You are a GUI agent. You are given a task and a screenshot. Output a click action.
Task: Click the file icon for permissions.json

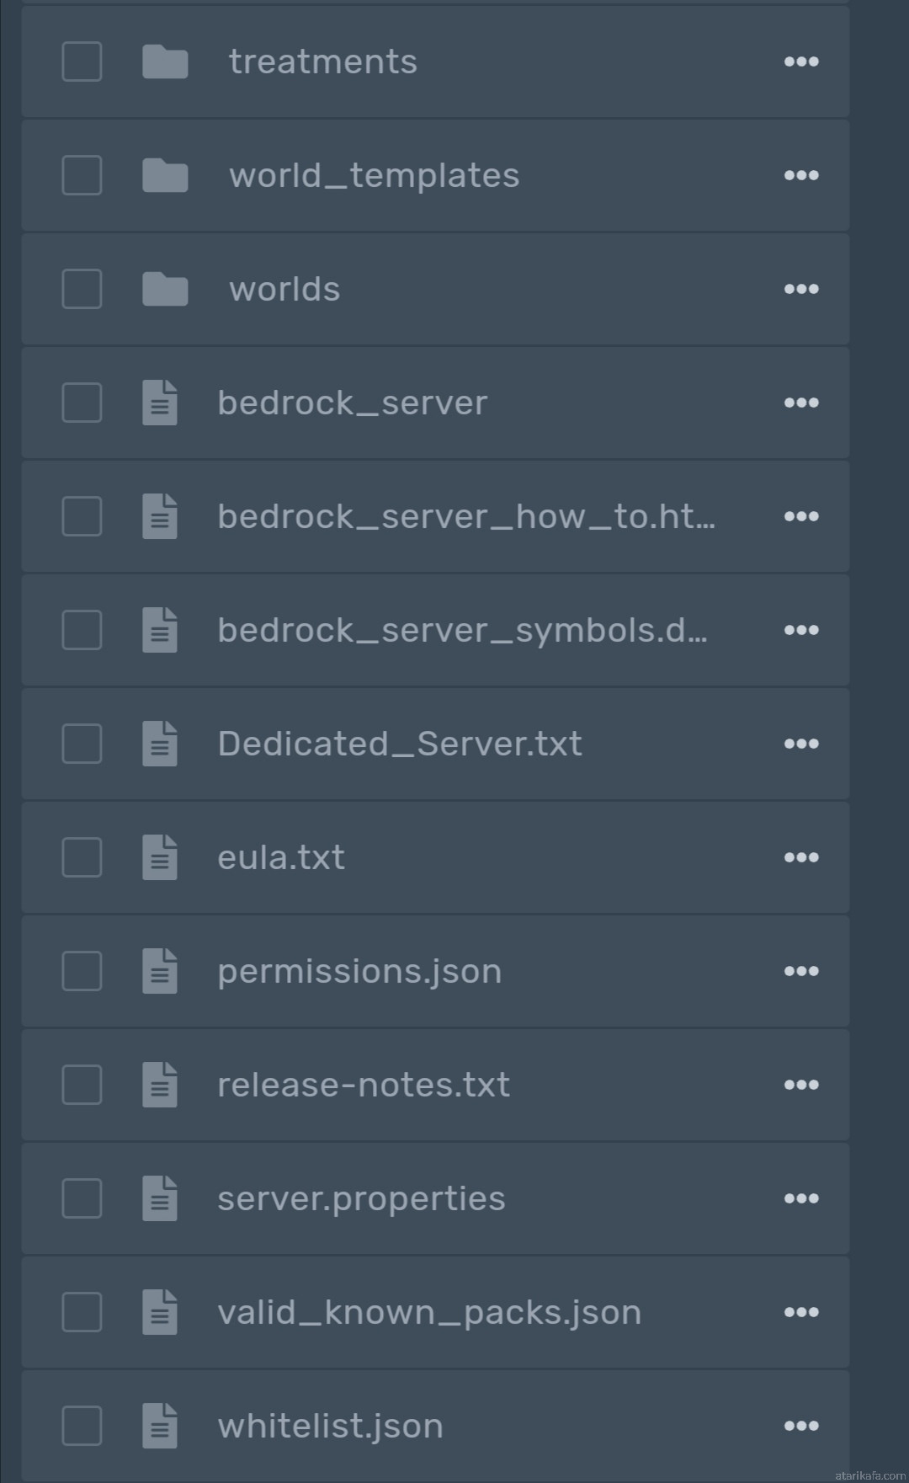tap(160, 971)
